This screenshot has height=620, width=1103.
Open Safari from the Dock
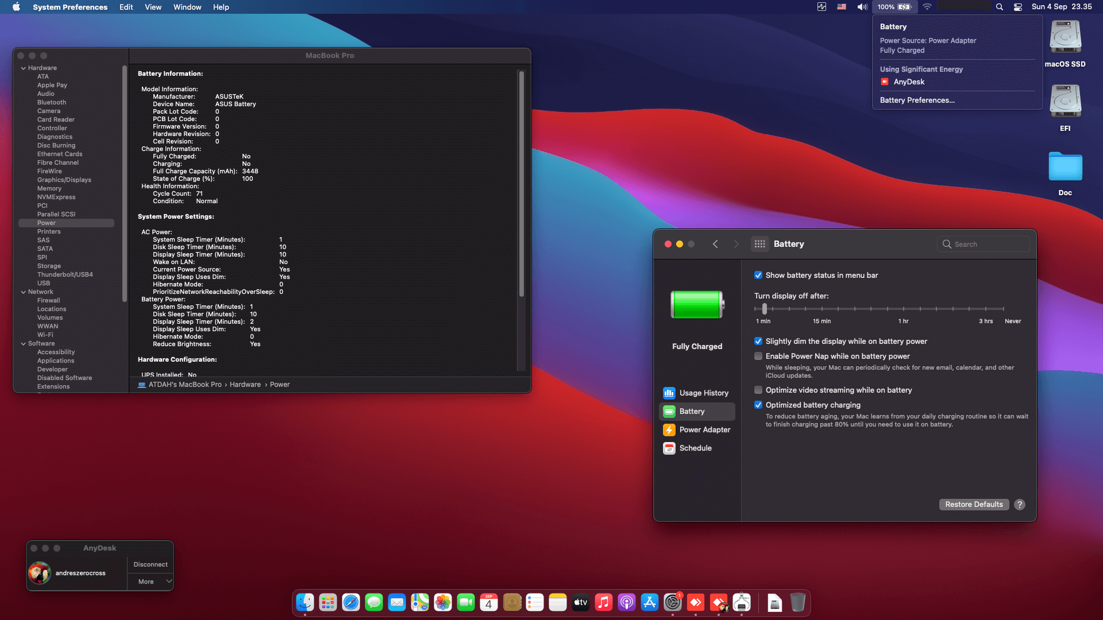[x=351, y=603]
